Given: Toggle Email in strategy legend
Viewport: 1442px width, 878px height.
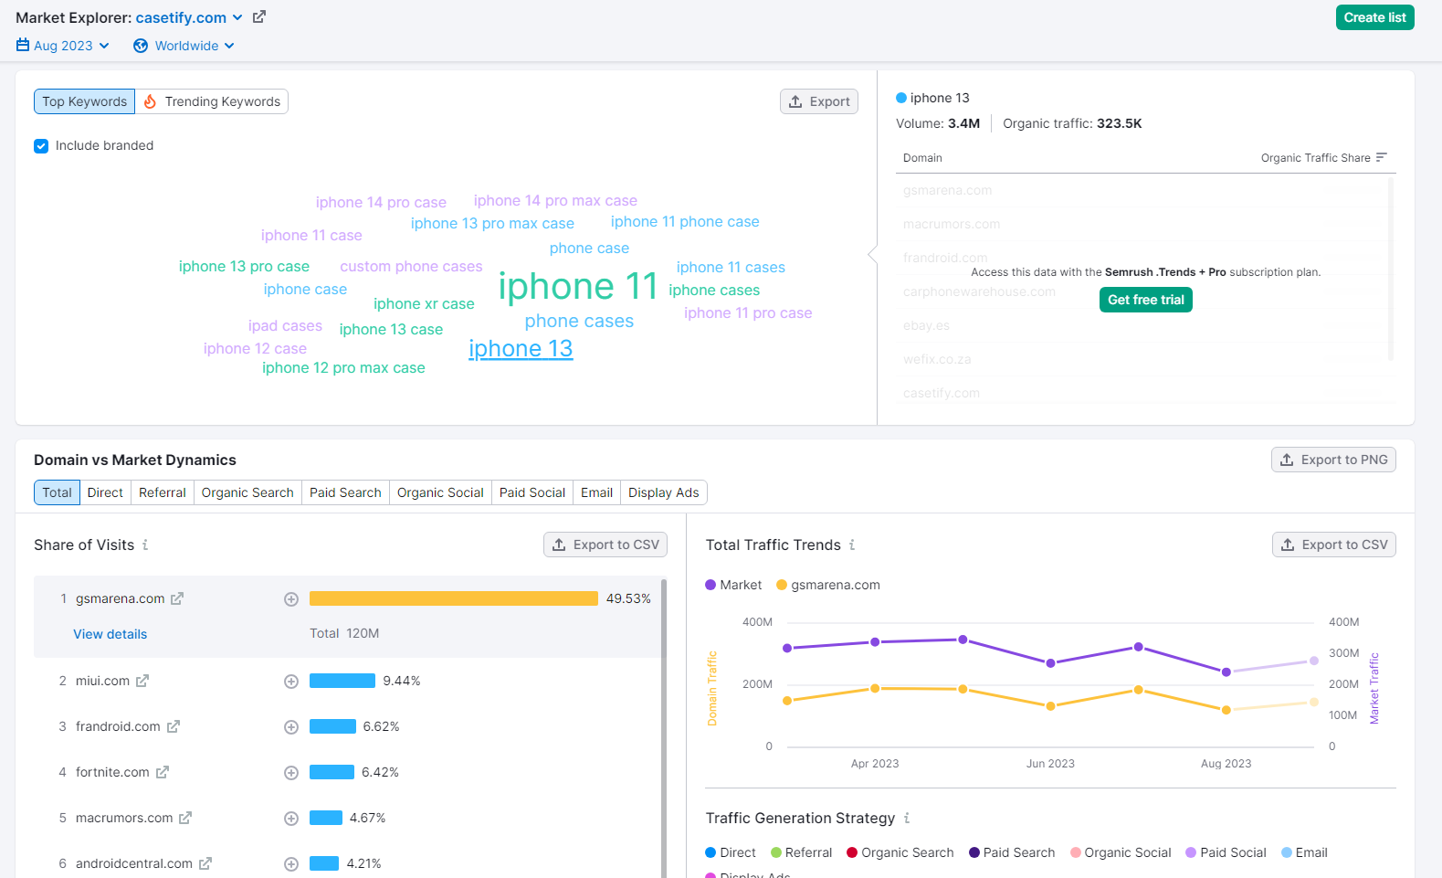Looking at the screenshot, I should pos(1304,852).
